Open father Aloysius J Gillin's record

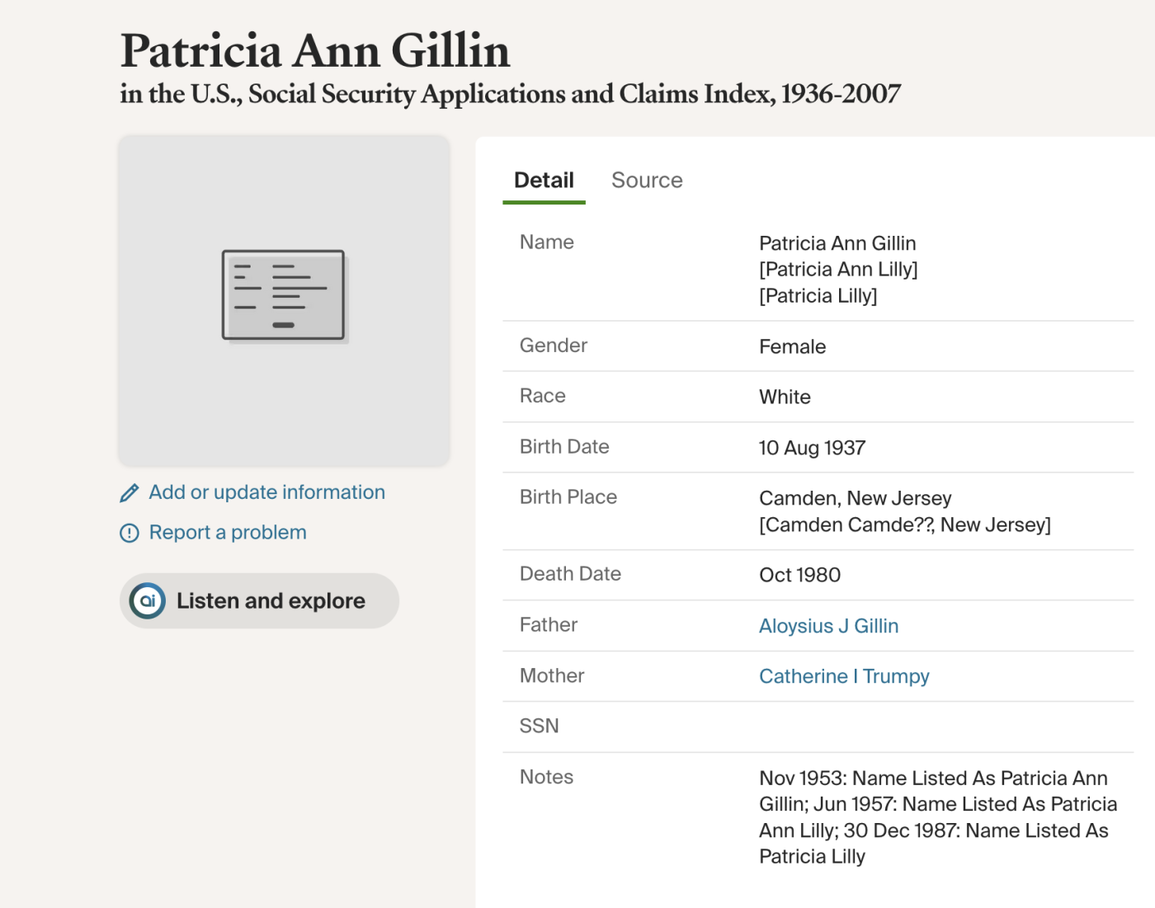[x=828, y=626]
